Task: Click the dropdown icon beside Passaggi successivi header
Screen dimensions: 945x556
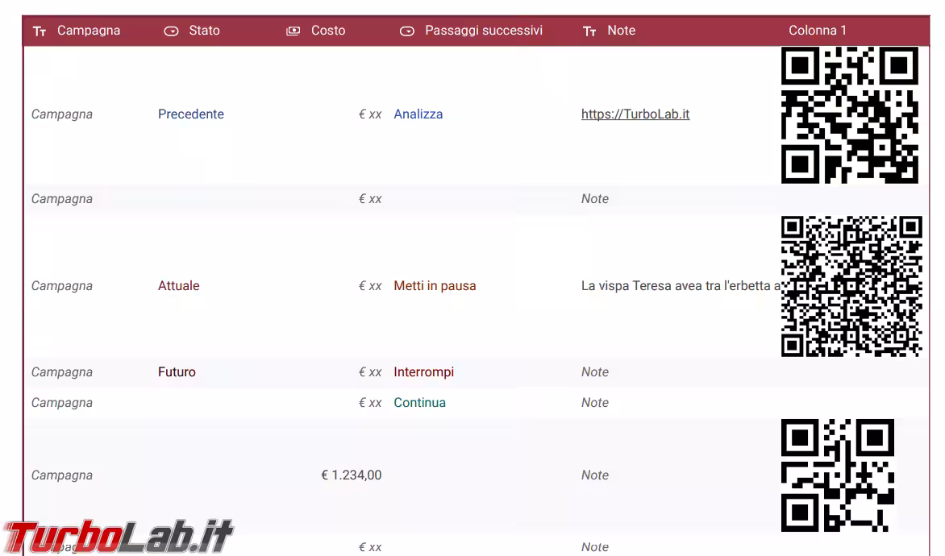Action: [407, 31]
